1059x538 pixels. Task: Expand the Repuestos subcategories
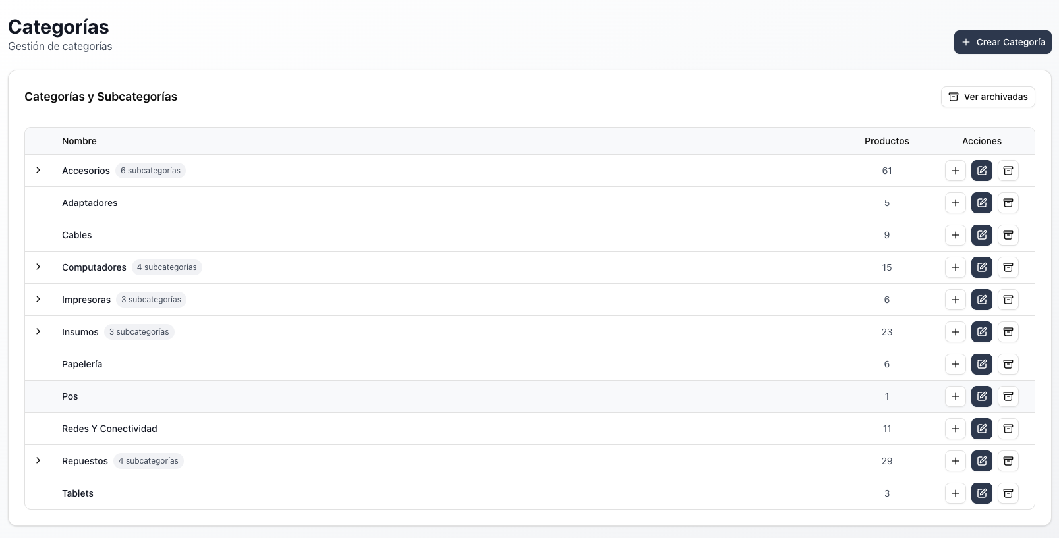(38, 460)
